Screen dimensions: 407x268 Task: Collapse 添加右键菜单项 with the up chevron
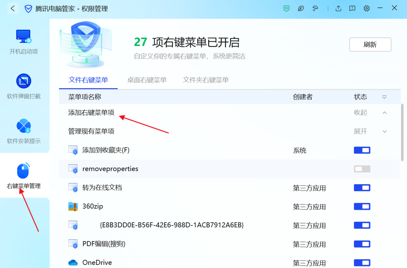385,112
